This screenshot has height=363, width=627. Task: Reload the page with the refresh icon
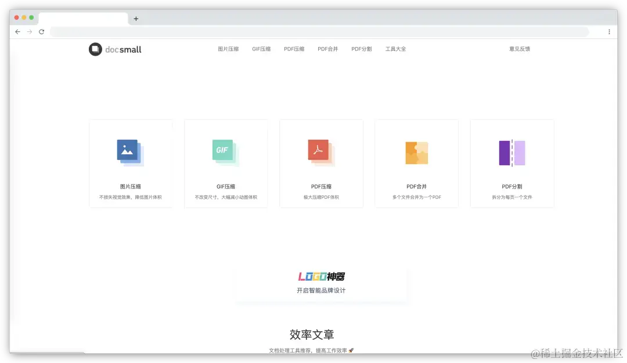pos(41,31)
